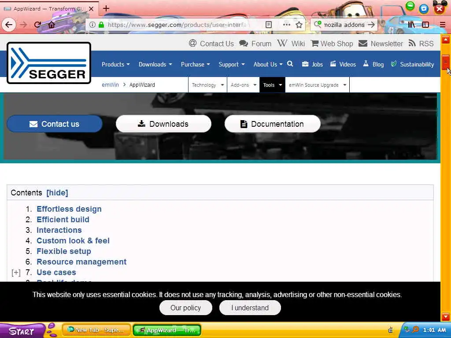Expand the About Us menu
This screenshot has width=451, height=338.
268,64
